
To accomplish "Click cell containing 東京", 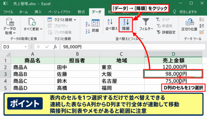I will [x=122, y=67].
